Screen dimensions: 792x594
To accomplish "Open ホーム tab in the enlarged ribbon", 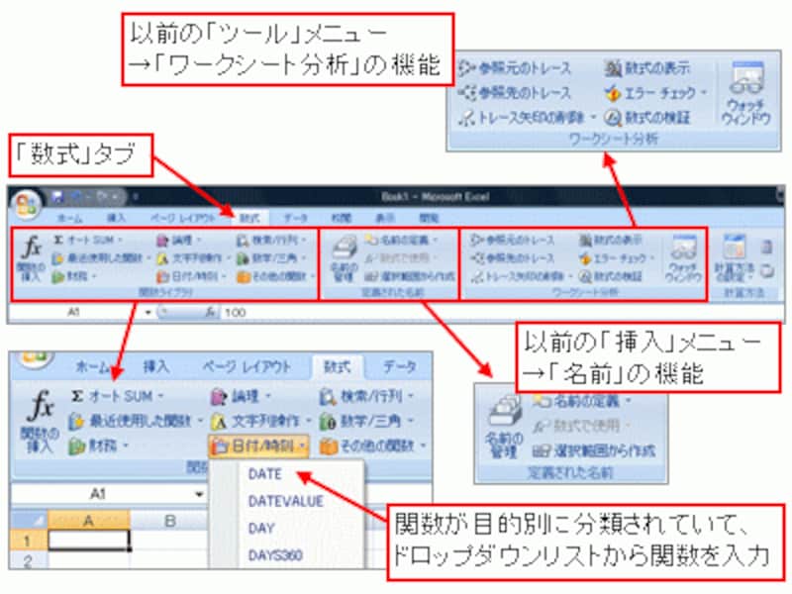I will pyautogui.click(x=92, y=366).
